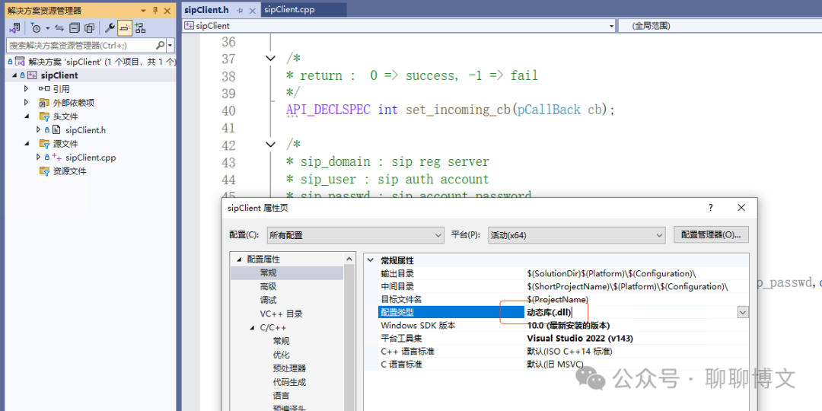Collapse the 源文件 filter folder

point(26,144)
